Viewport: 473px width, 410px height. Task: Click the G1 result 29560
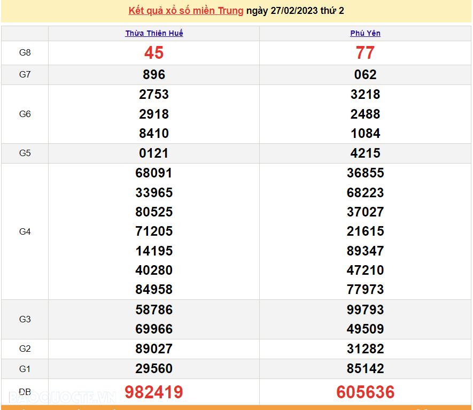(x=153, y=369)
